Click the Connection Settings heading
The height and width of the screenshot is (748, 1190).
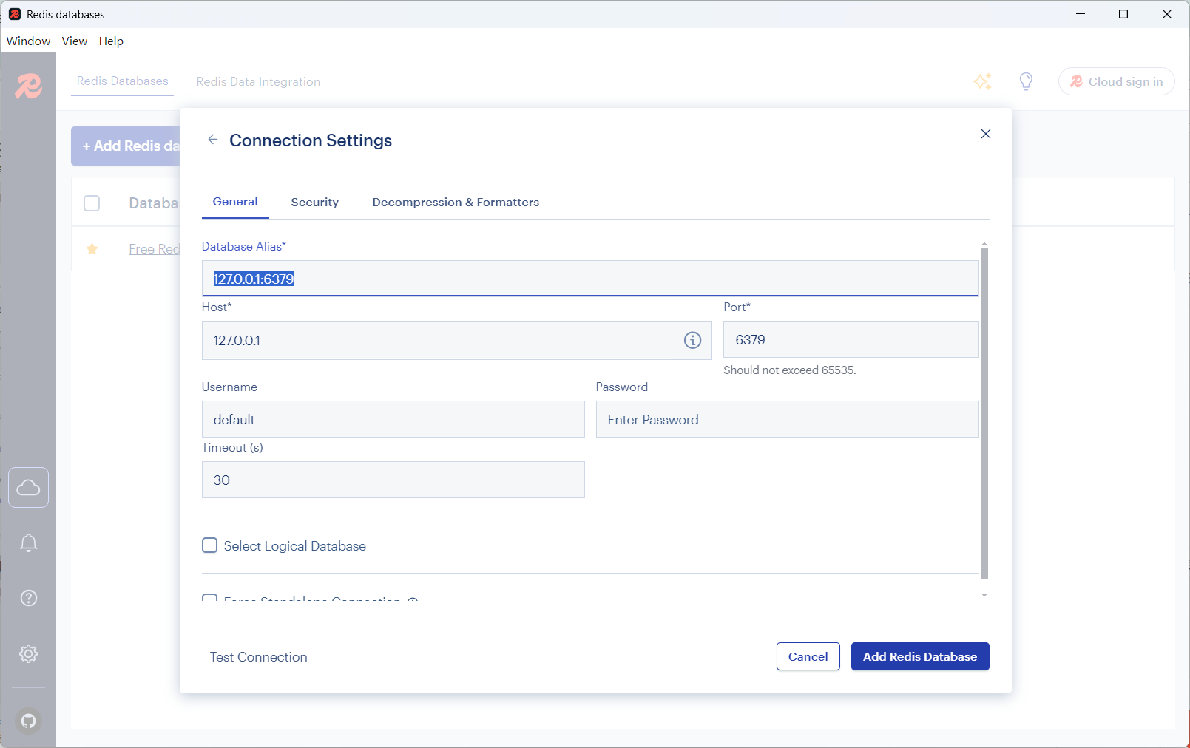click(311, 140)
